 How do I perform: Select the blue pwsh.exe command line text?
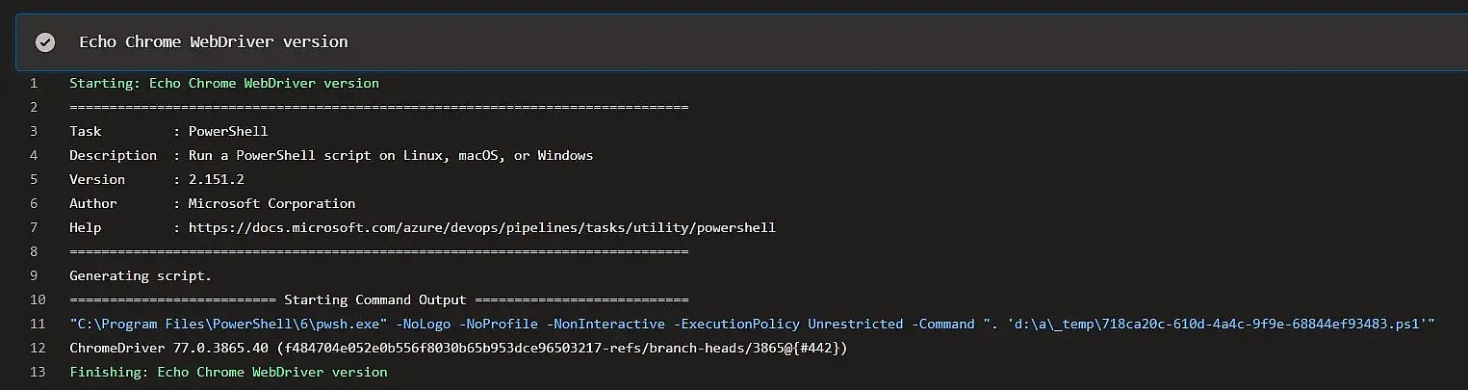coord(751,324)
